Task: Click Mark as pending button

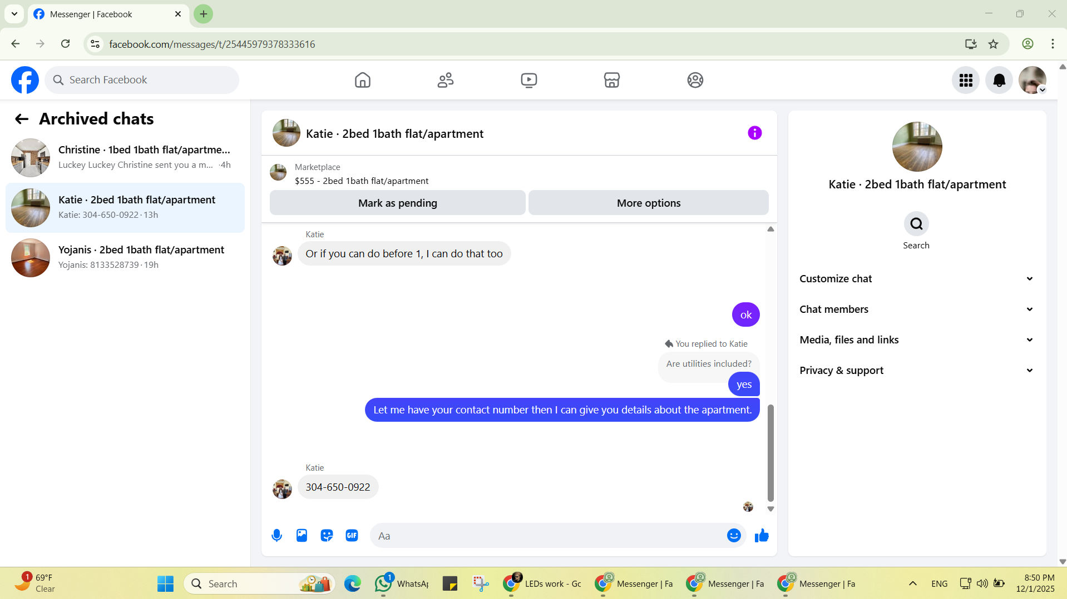Action: point(398,203)
